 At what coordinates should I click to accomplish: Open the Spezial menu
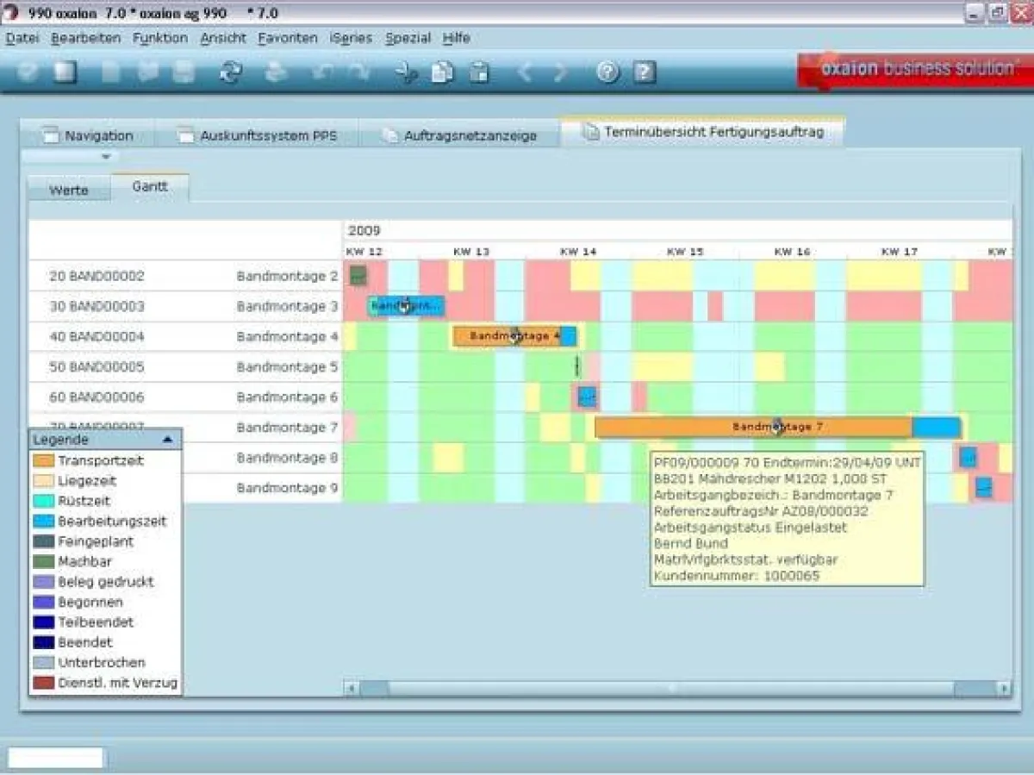click(x=408, y=38)
